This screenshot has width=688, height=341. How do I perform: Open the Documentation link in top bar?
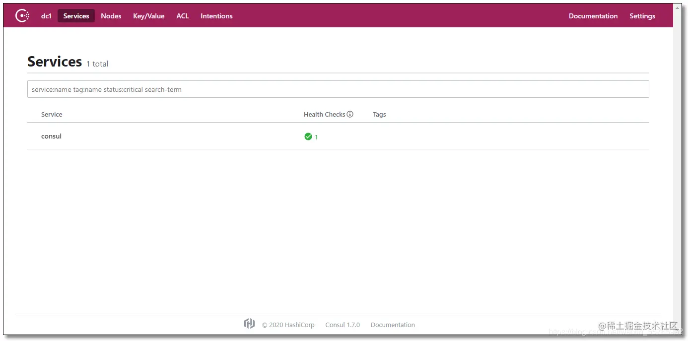[593, 16]
